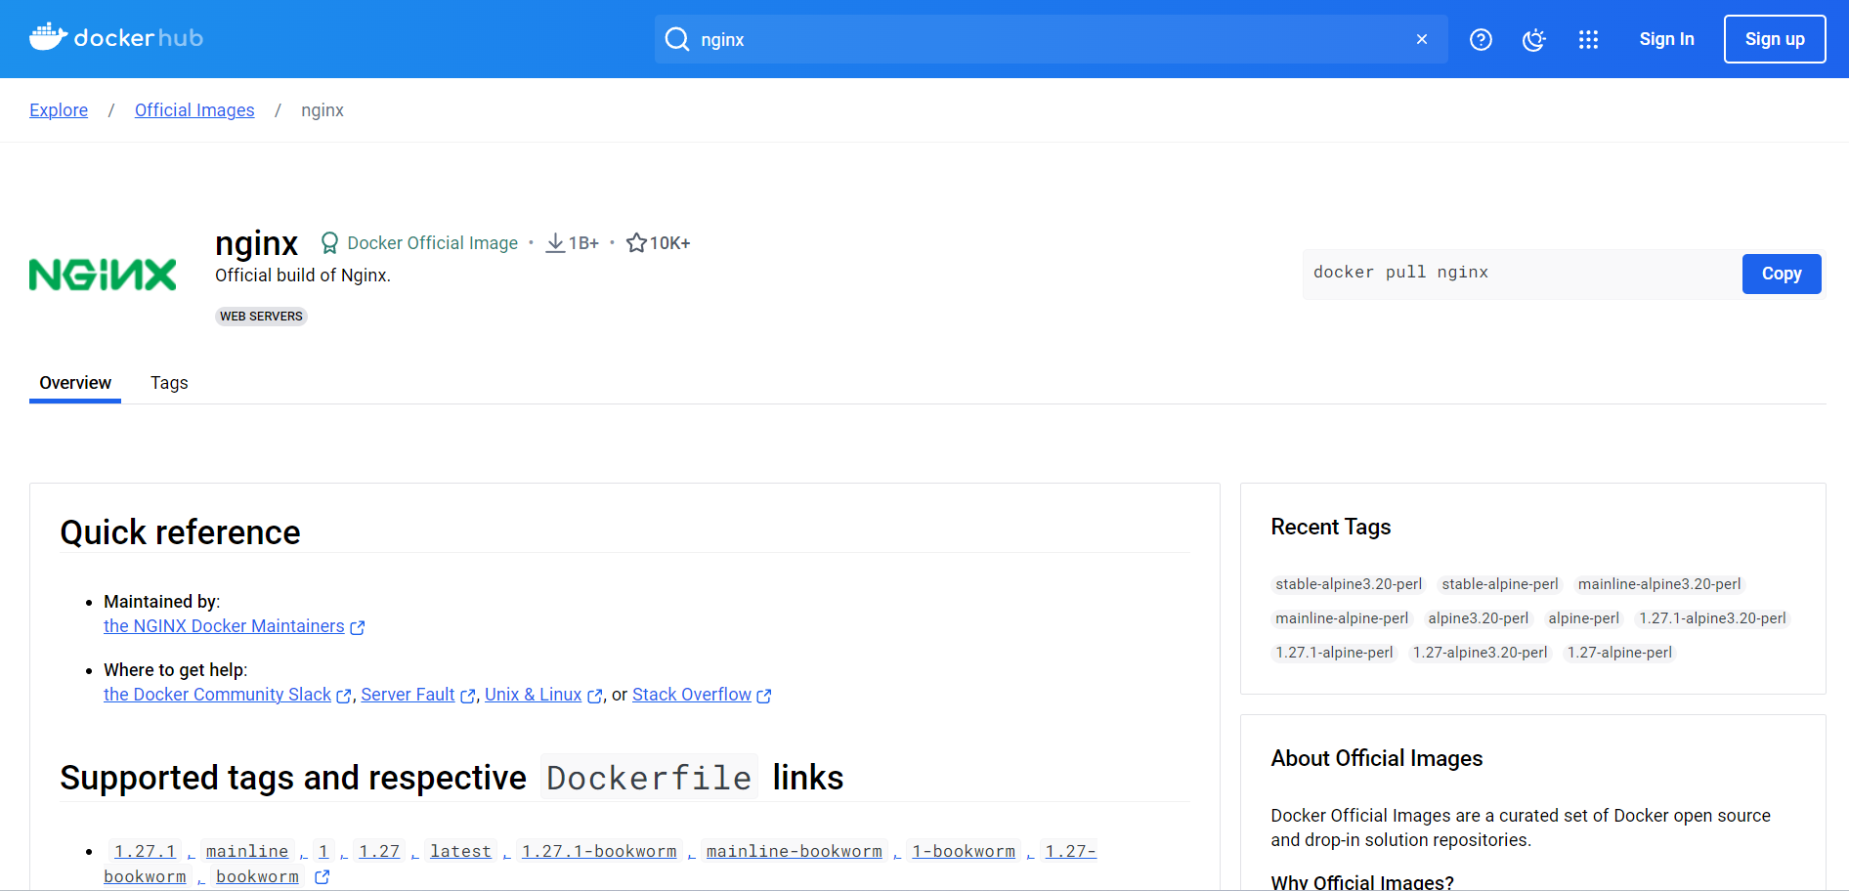Click the Copy button for docker pull nginx
The width and height of the screenshot is (1849, 891).
(x=1781, y=274)
